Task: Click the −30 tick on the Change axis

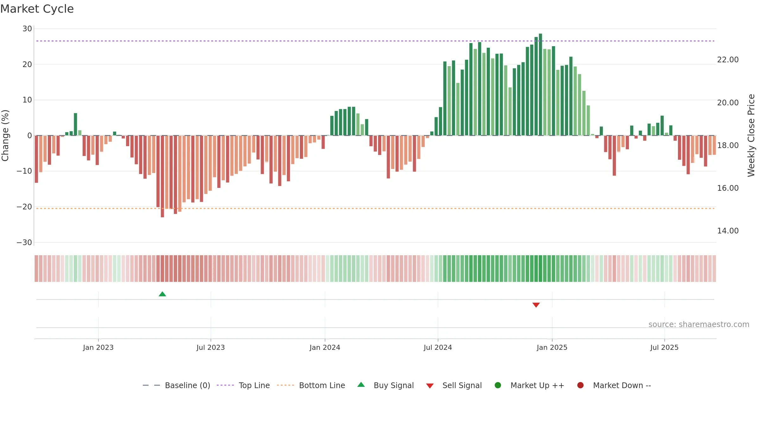Action: pos(24,243)
